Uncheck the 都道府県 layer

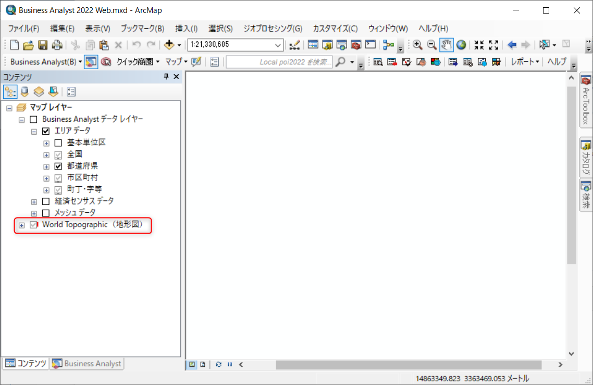click(x=58, y=166)
